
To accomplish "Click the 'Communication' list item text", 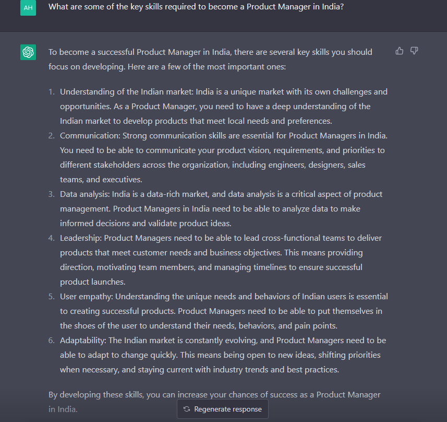I will point(224,157).
